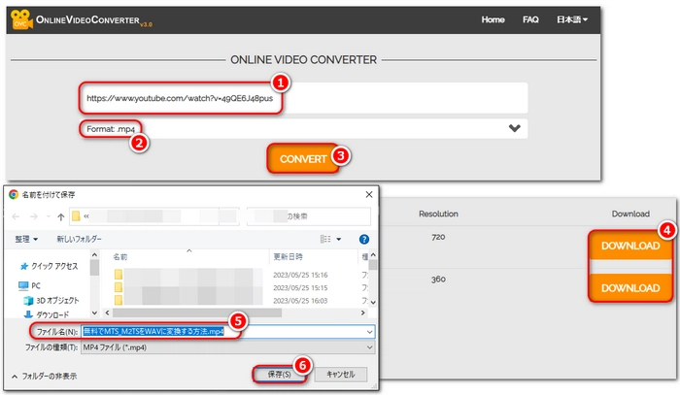Open the 3D オブジェクト folder
Image resolution: width=680 pixels, height=395 pixels.
pos(60,300)
